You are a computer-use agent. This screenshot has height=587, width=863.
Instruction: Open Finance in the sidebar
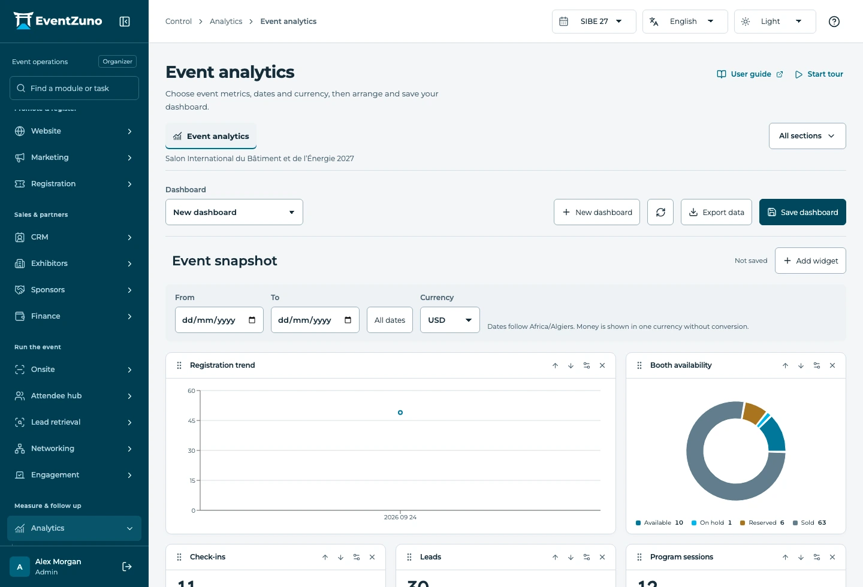[74, 316]
